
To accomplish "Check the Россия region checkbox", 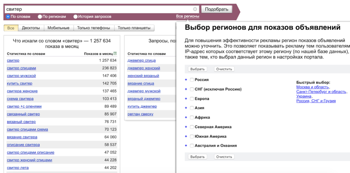I will tap(192, 80).
